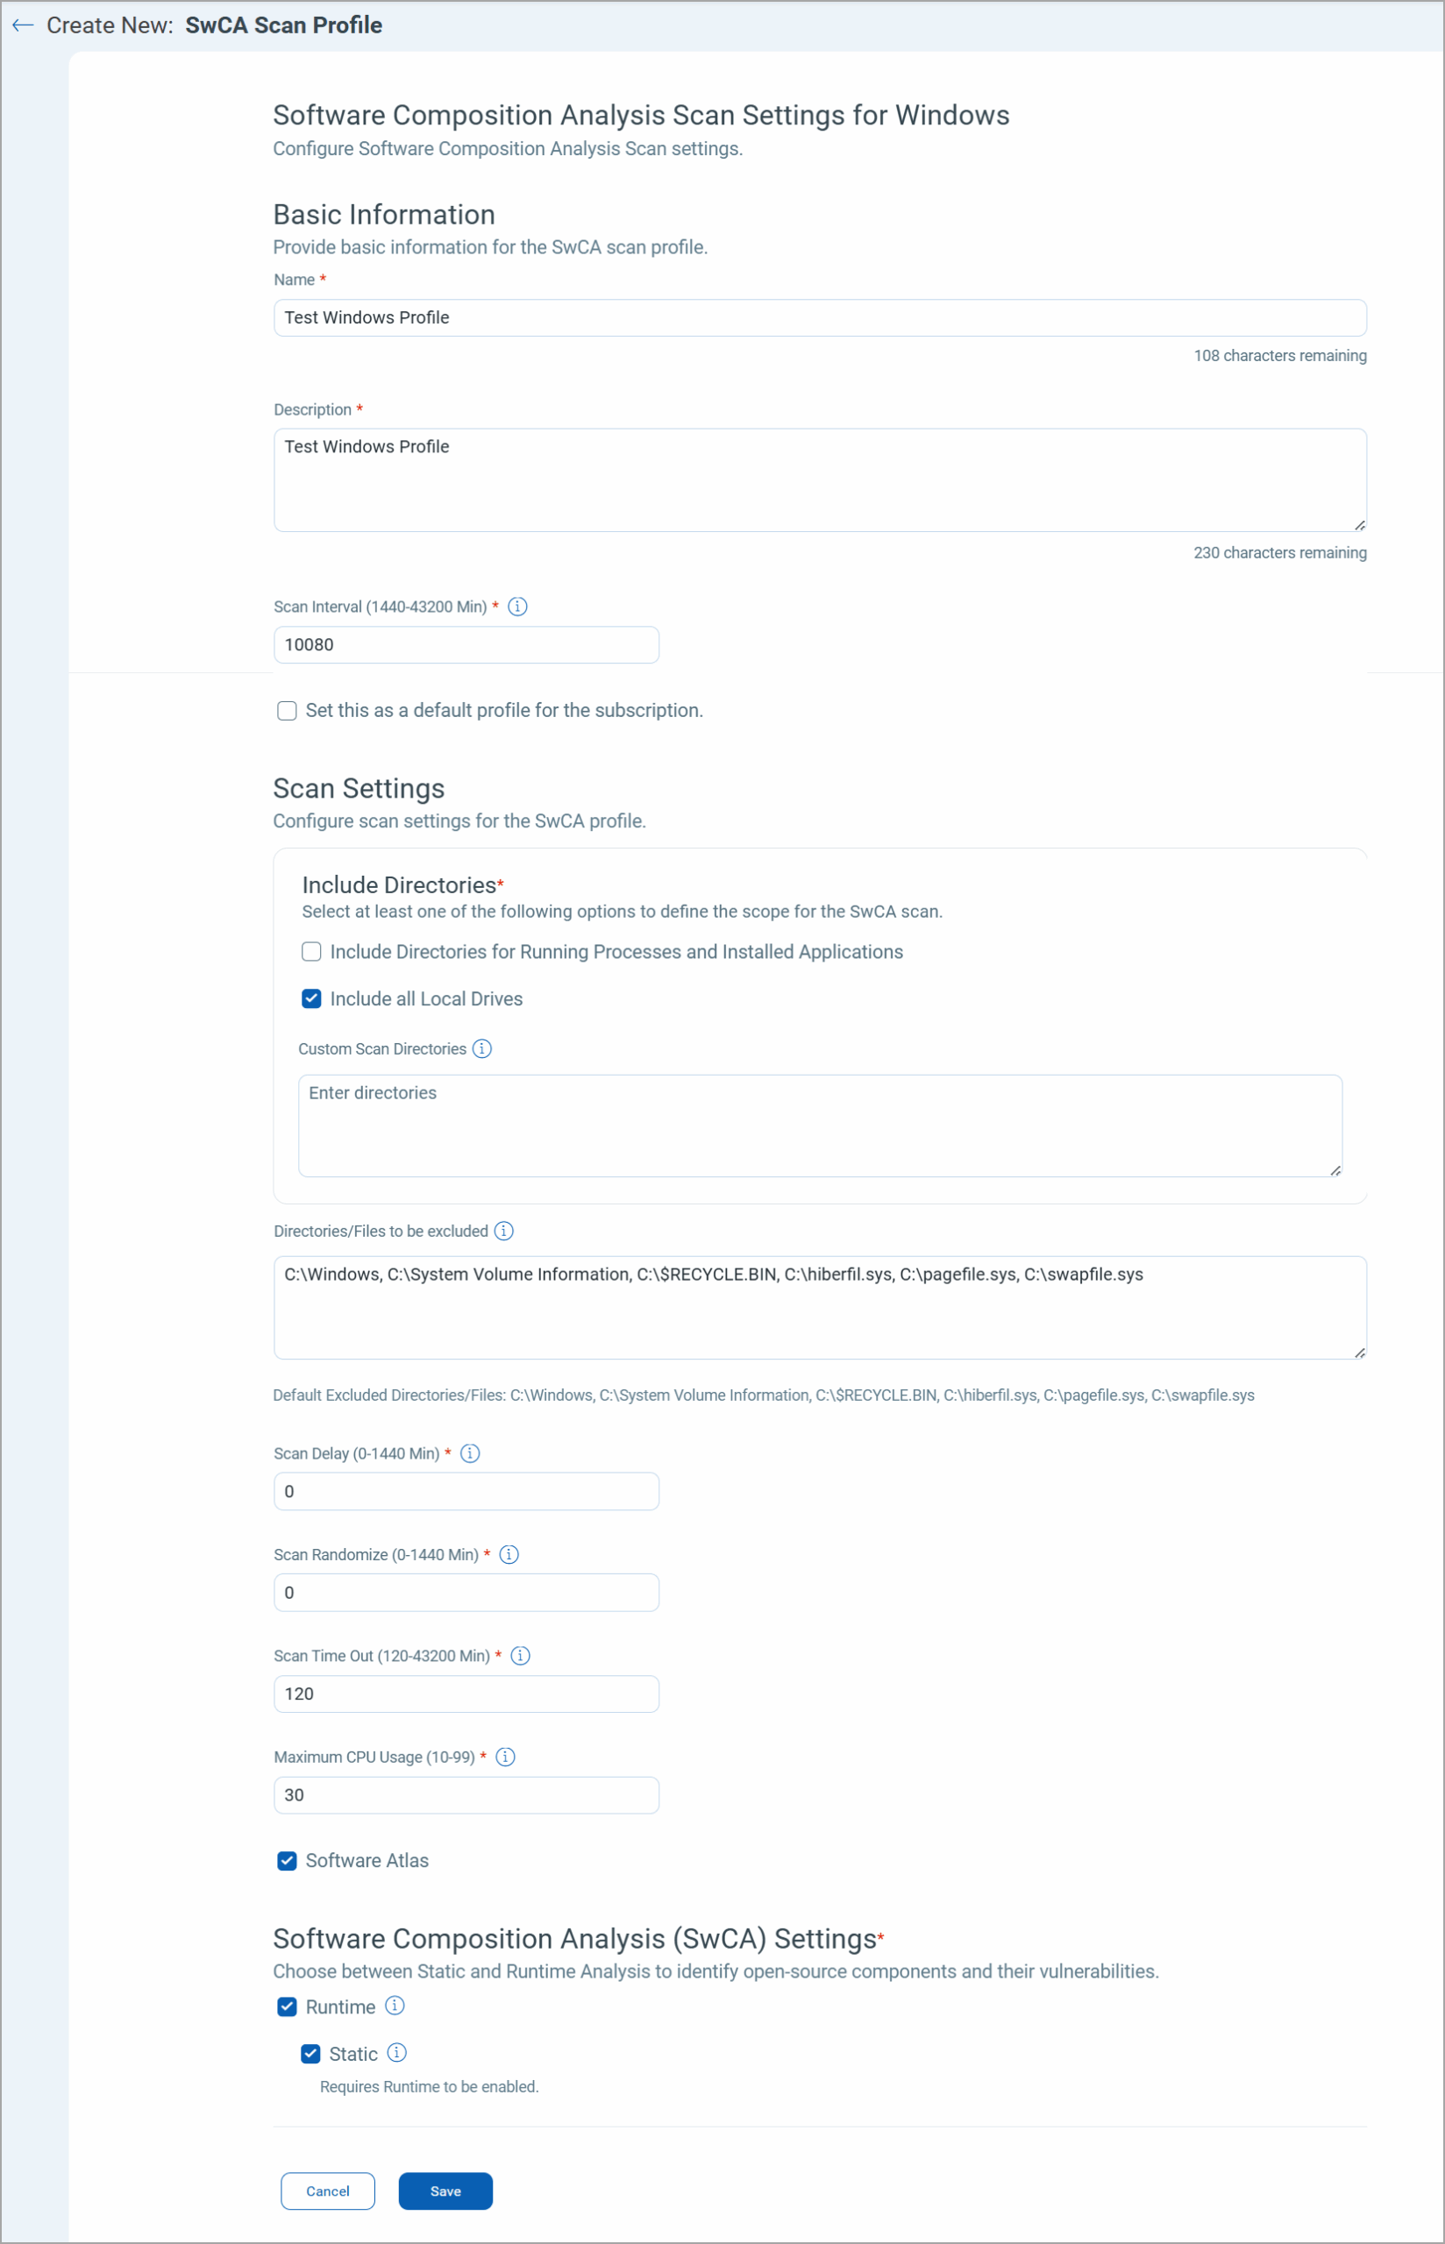Click info icon beside Directories/Files to be excluded
Viewport: 1445px width, 2244px height.
pos(504,1231)
